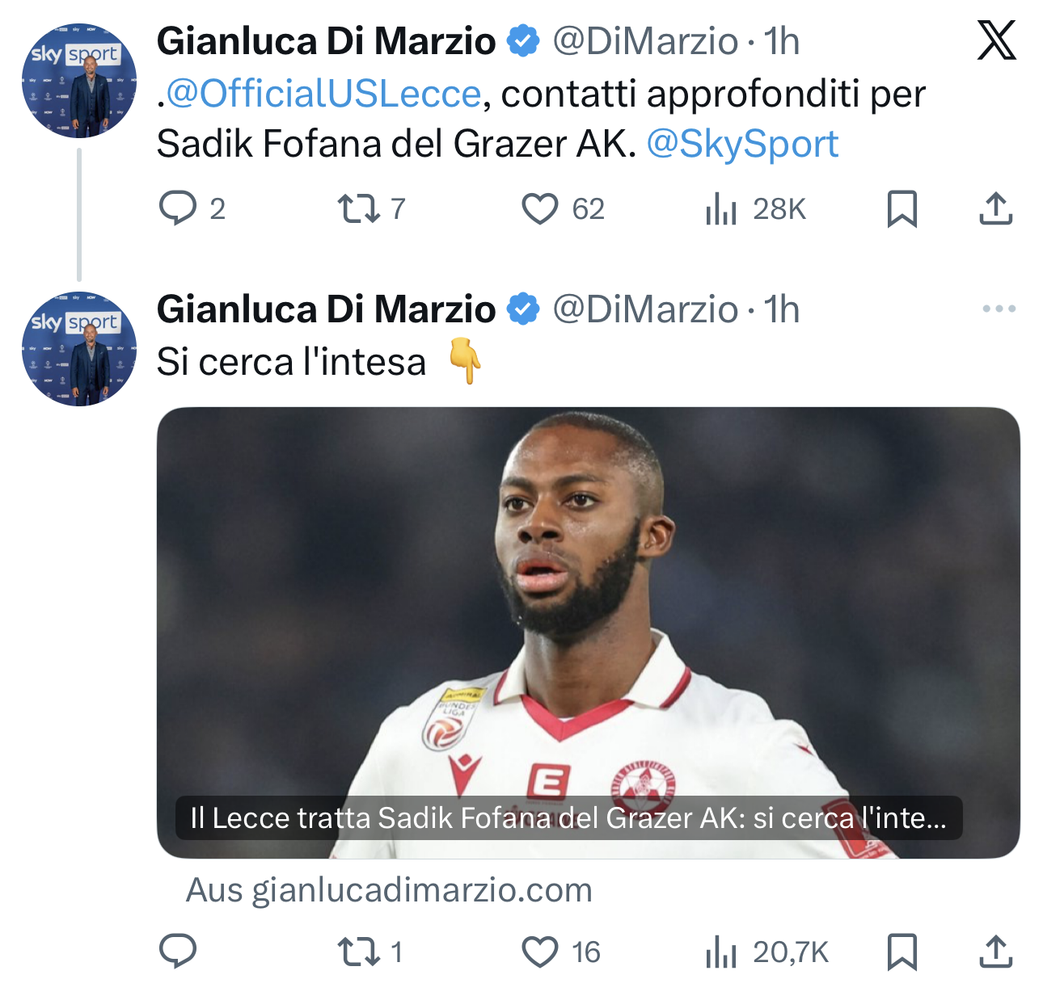The image size is (1043, 996).
Task: Like the first tweet with 62 likes
Action: click(539, 208)
